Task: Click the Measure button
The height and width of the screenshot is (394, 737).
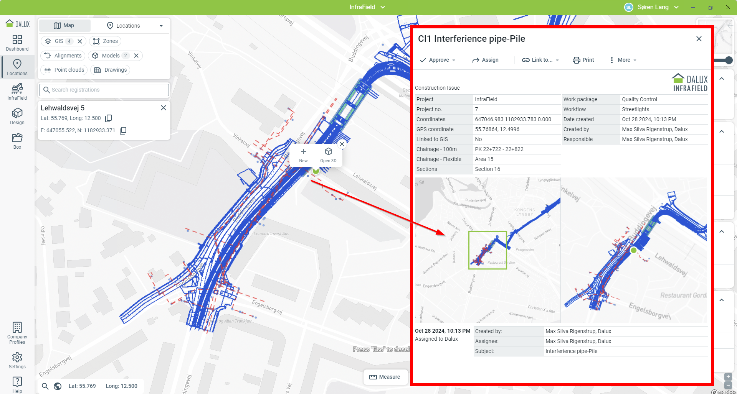Action: click(x=385, y=377)
